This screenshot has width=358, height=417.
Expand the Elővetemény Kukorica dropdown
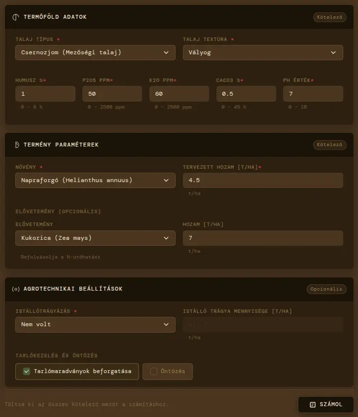tap(95, 238)
